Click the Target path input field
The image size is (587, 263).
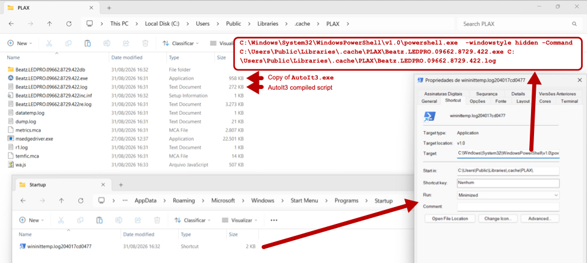pos(508,153)
